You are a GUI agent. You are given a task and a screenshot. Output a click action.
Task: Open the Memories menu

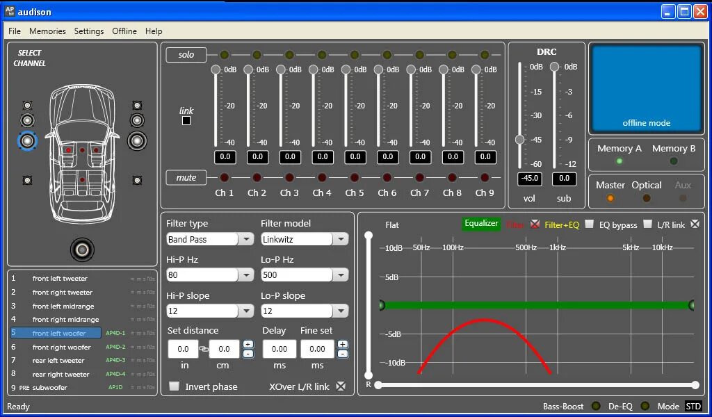click(x=47, y=31)
